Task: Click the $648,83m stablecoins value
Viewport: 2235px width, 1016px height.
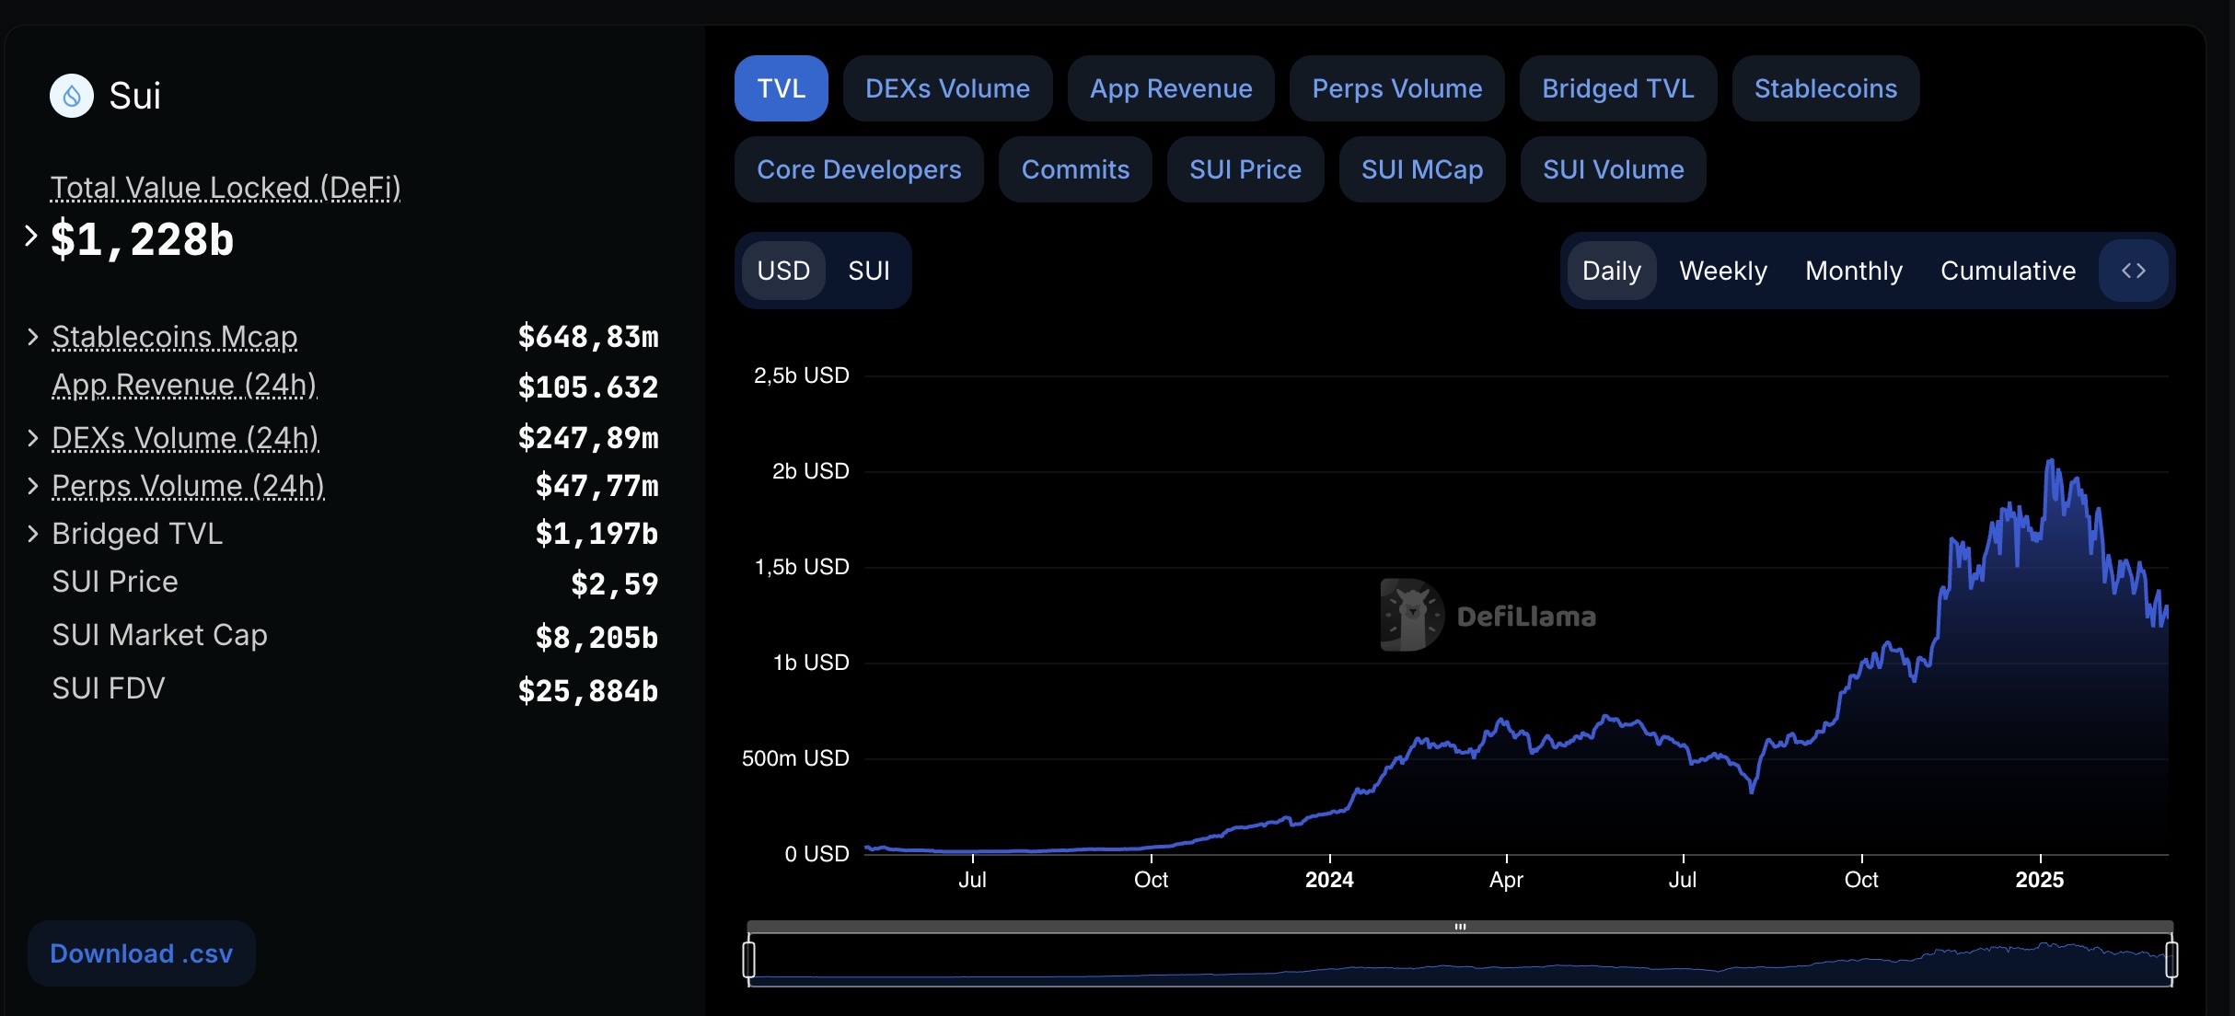Action: [588, 337]
